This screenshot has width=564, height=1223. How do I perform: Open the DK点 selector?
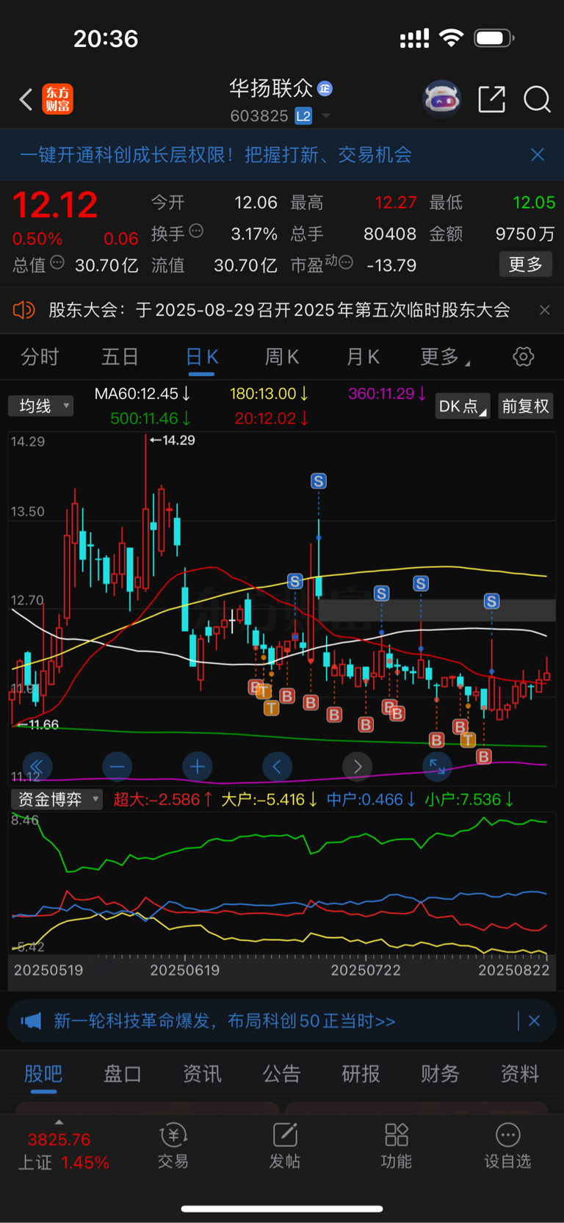pyautogui.click(x=463, y=406)
